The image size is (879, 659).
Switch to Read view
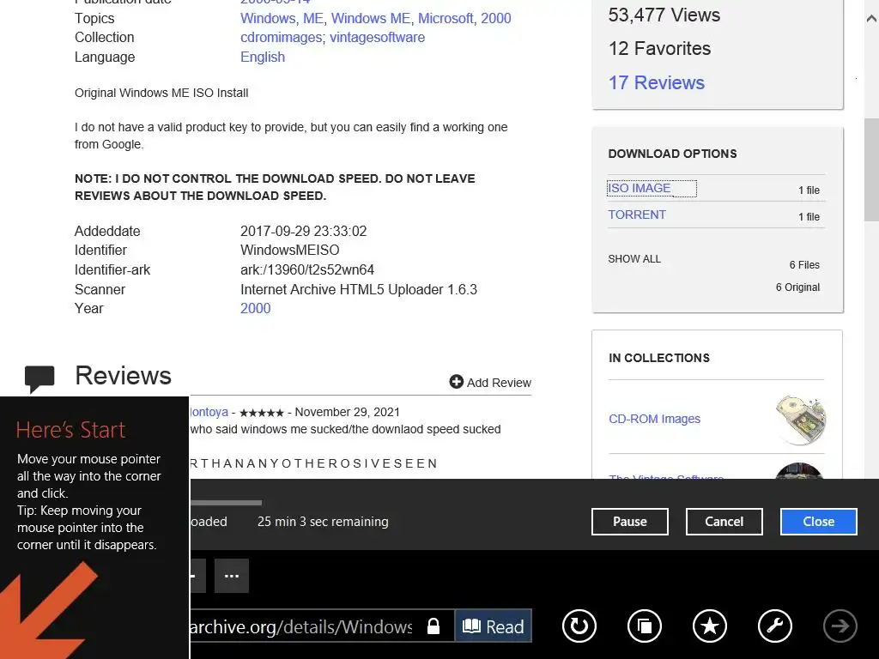(x=494, y=626)
